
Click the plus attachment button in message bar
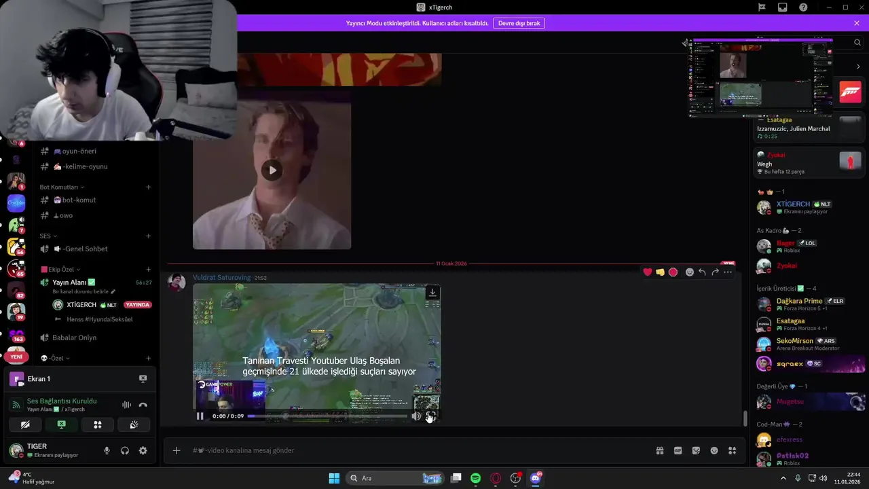[177, 450]
